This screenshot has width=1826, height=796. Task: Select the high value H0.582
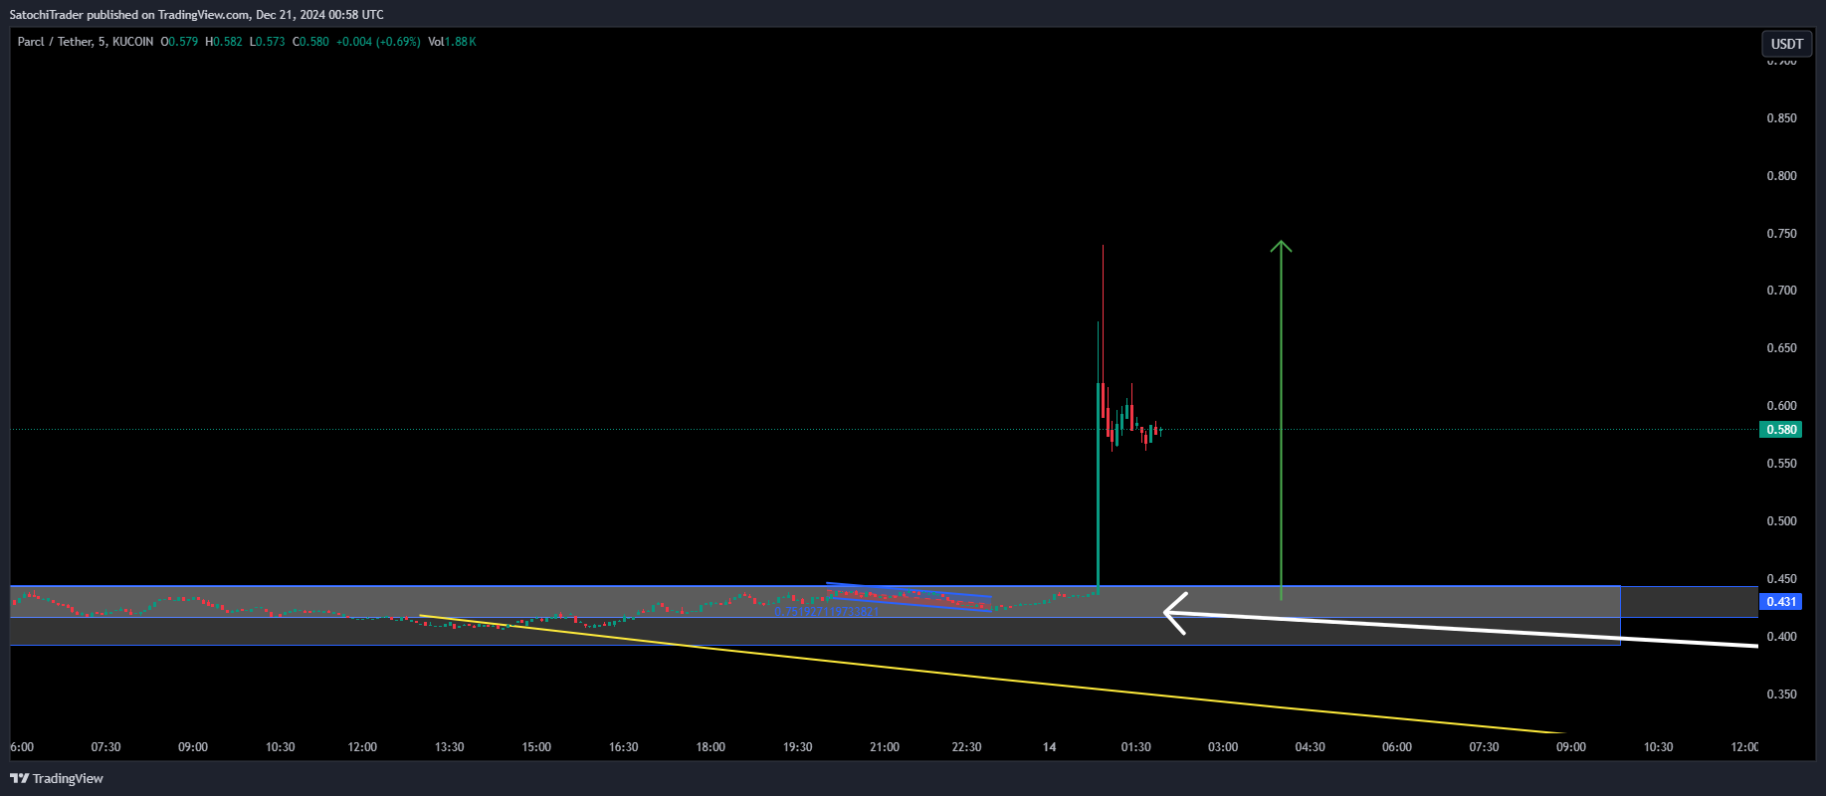click(x=224, y=42)
